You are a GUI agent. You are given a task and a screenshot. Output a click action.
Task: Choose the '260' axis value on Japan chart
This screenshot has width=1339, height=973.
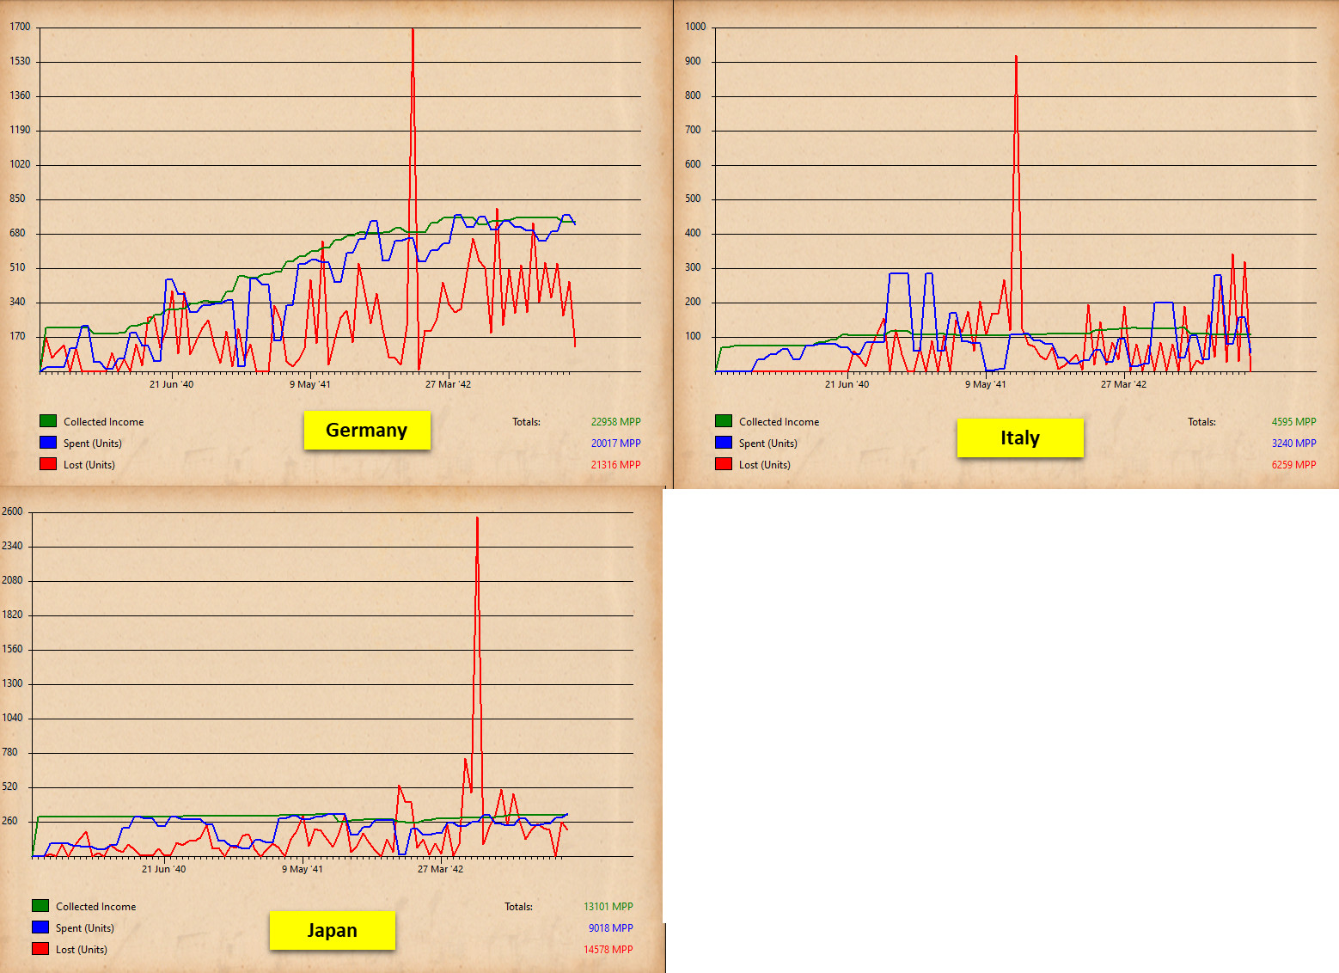point(9,821)
